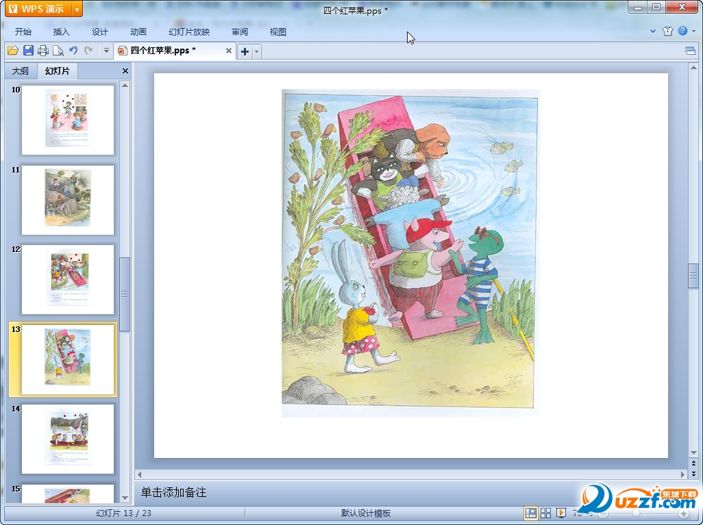703x525 pixels.
Task: Click the up arrow of the thumbnail scrollbar
Action: 125,85
